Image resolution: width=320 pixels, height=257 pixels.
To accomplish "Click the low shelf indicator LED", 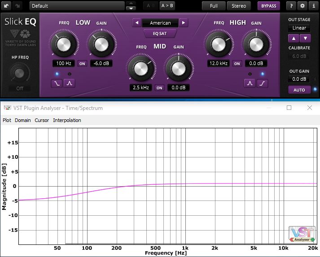I will (x=57, y=74).
